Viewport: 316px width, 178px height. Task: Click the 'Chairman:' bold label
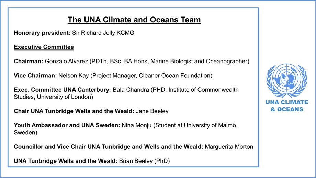pyautogui.click(x=29, y=61)
